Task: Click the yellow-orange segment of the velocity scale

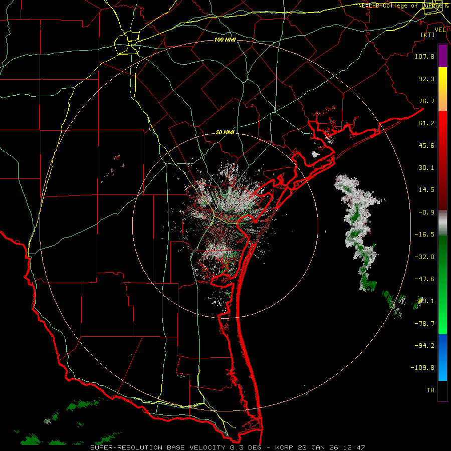Action: [442, 89]
